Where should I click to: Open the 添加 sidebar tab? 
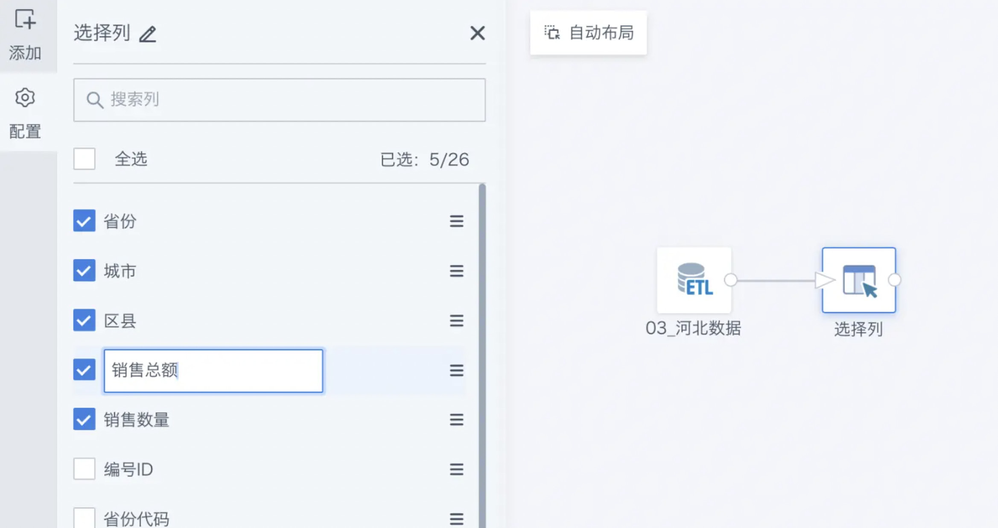point(25,35)
